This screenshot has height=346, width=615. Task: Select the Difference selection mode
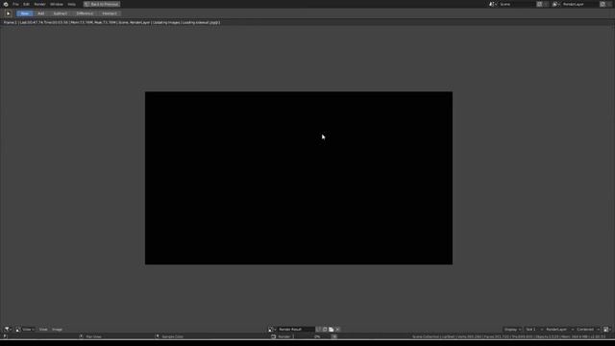[85, 13]
